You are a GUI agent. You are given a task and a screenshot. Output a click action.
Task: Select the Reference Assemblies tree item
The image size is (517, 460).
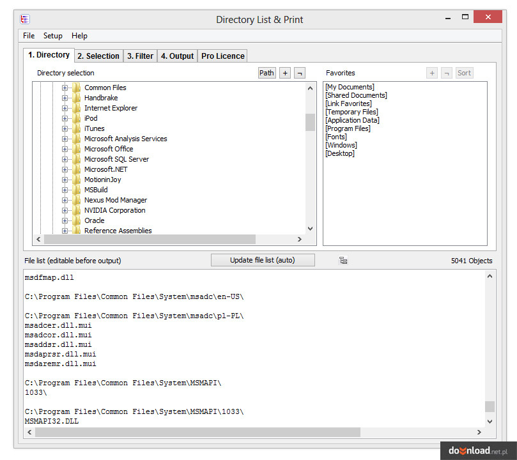click(118, 231)
